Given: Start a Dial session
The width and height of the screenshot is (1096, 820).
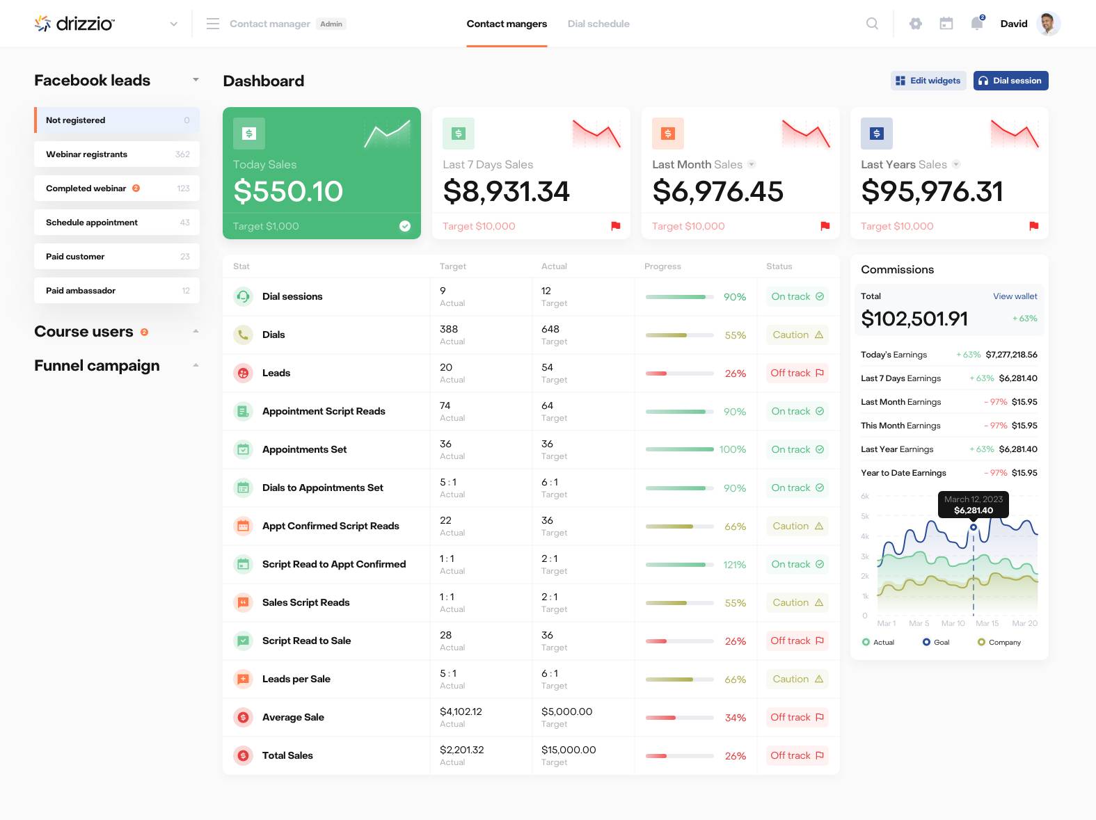Looking at the screenshot, I should pos(1010,81).
